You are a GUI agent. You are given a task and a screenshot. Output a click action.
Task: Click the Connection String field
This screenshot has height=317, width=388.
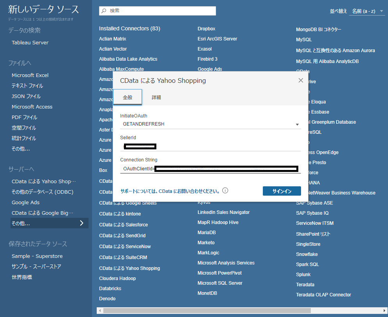pos(210,169)
